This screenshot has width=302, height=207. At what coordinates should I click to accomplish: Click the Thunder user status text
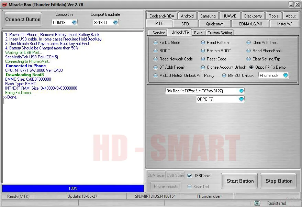pyautogui.click(x=209, y=196)
